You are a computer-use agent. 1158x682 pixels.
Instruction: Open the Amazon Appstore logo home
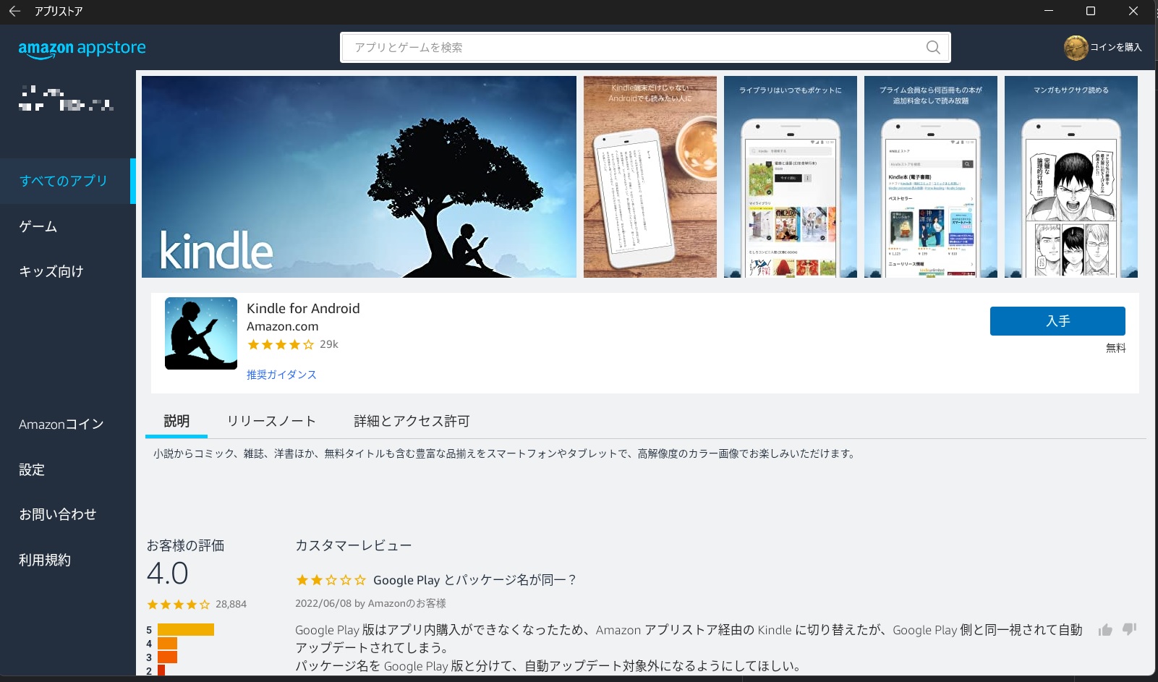click(x=82, y=48)
